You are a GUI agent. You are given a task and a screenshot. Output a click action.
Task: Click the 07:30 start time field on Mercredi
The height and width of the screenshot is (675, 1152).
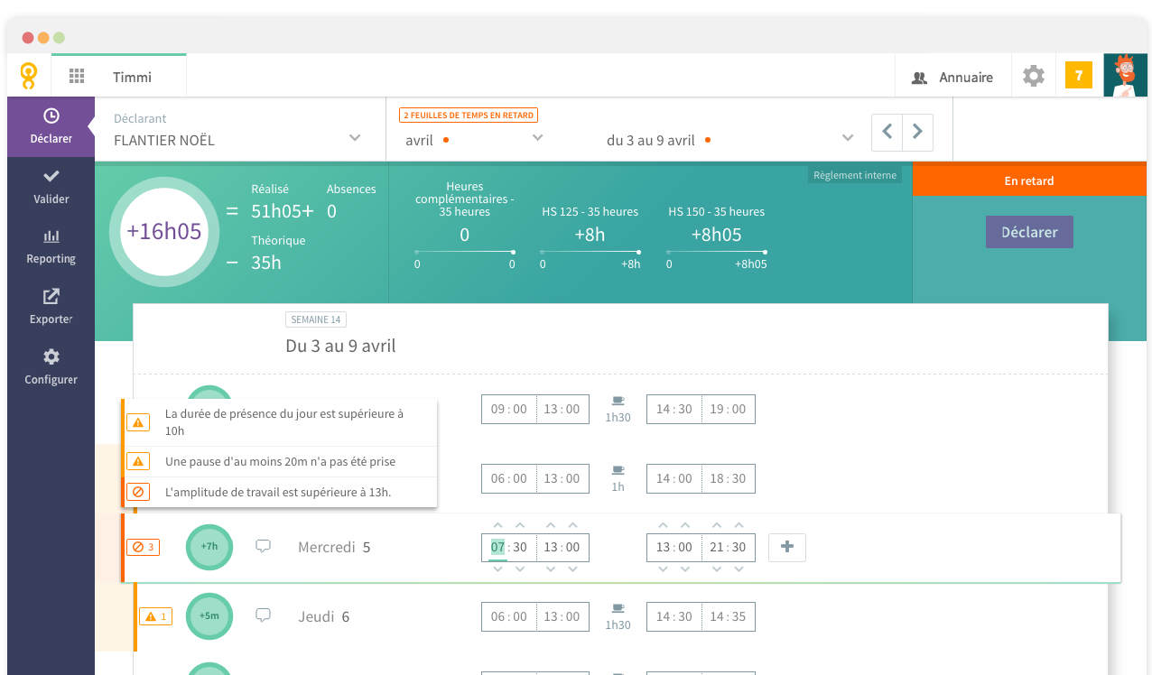pos(509,548)
